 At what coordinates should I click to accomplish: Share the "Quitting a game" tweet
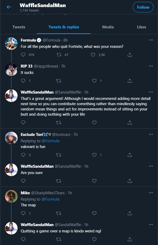coord(129,239)
